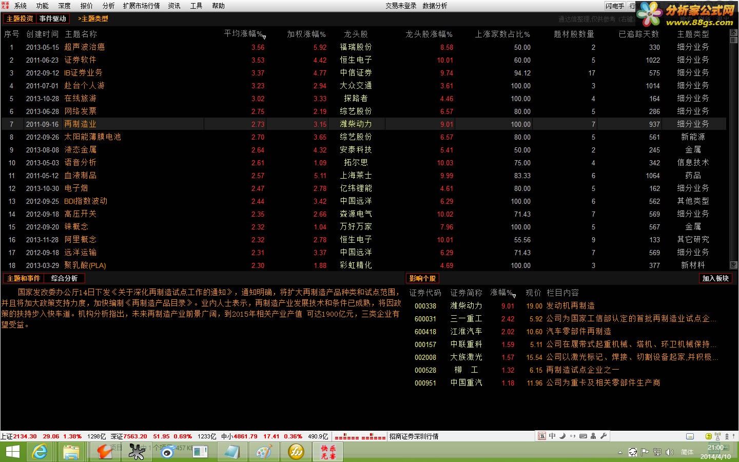Click the IME moon half-width icon
The image size is (739, 462).
coord(562,436)
